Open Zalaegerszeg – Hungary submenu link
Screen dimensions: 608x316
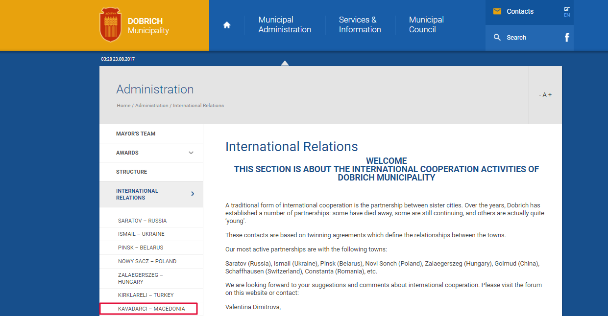(x=151, y=278)
